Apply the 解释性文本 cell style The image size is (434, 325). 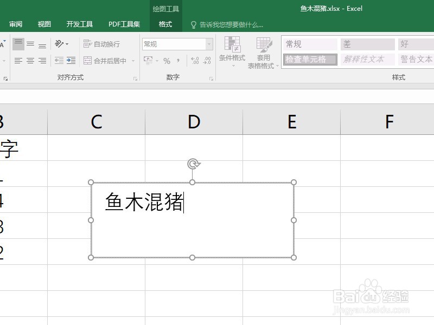[x=368, y=60]
